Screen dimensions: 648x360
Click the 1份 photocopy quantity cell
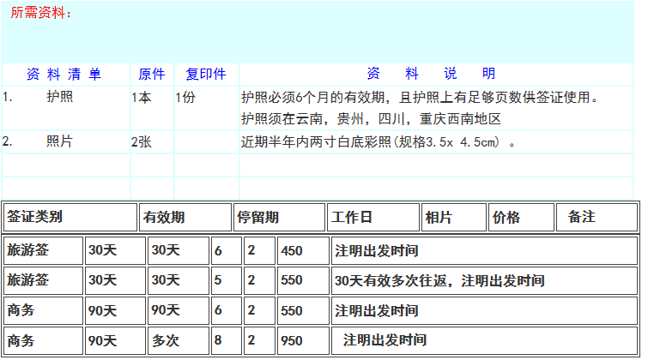(185, 97)
